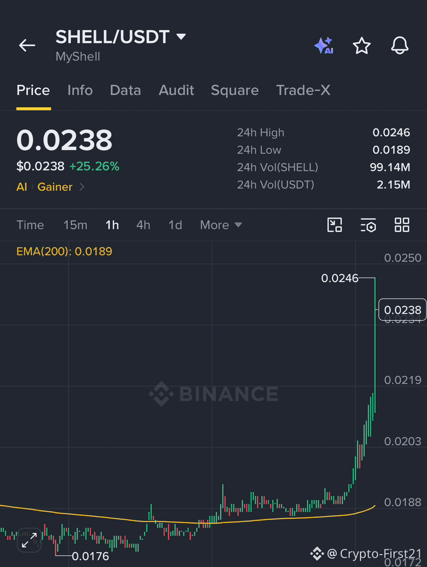This screenshot has height=567, width=427.
Task: Tap the $0.0238 USD price text
Action: point(40,166)
